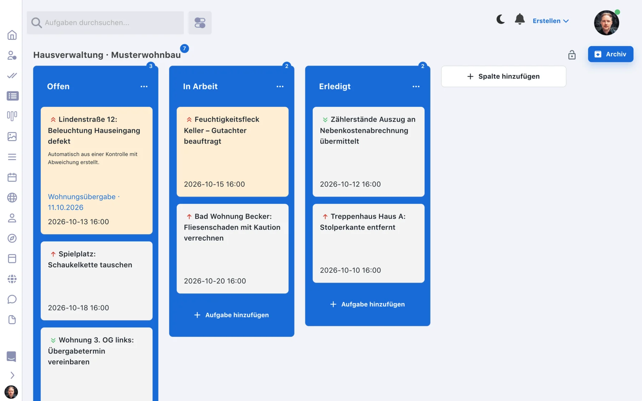Open the user avatar menu top right

(x=606, y=22)
